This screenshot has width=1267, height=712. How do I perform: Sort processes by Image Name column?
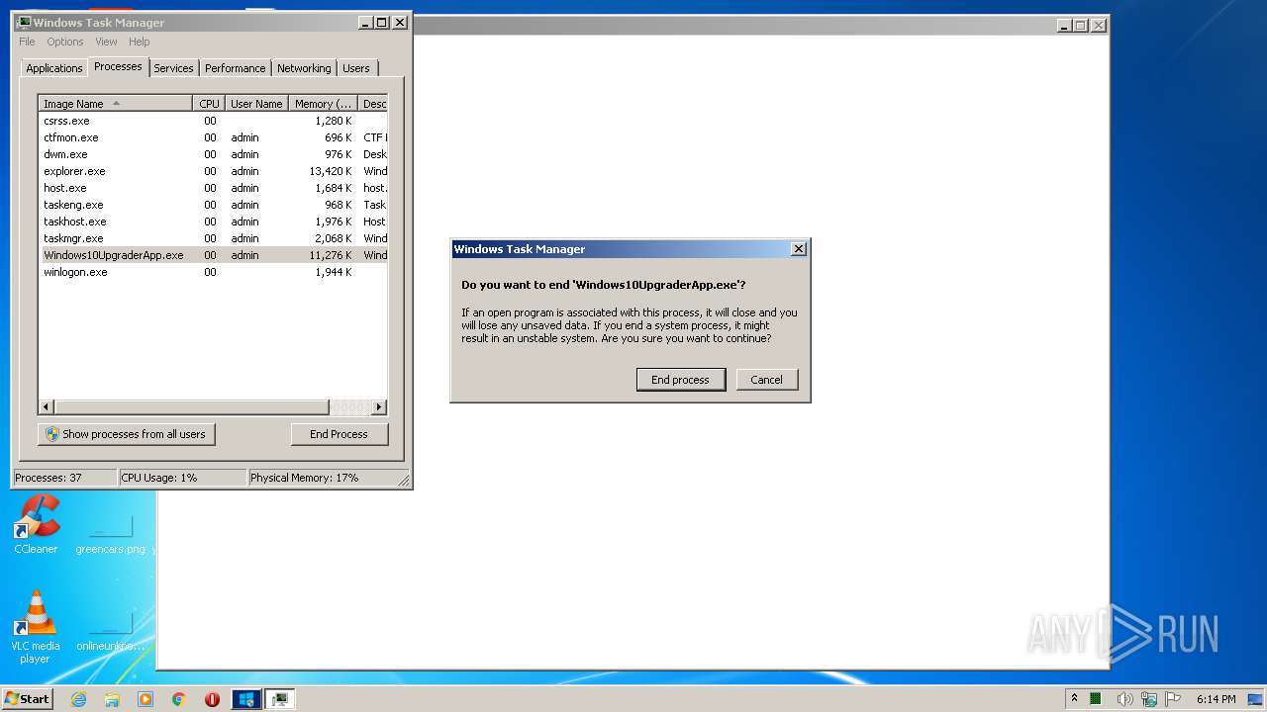116,103
